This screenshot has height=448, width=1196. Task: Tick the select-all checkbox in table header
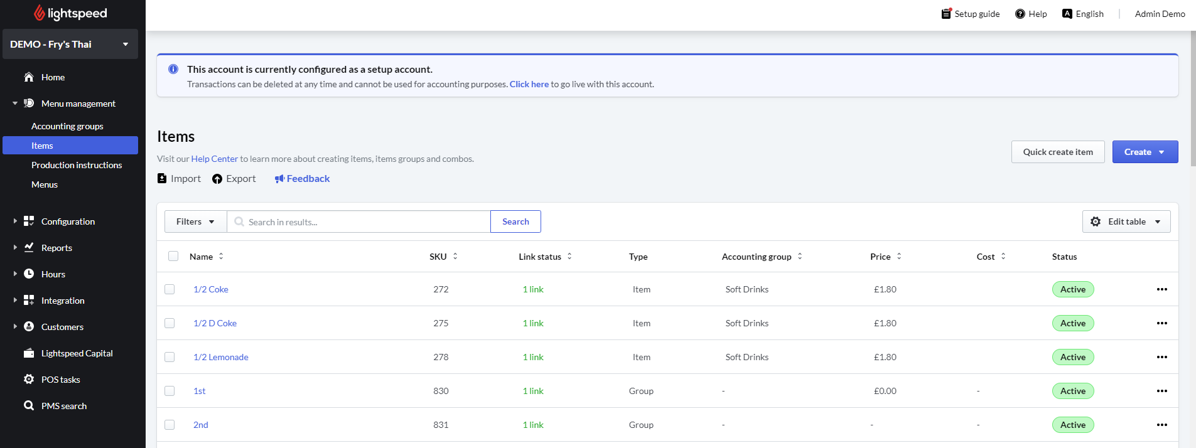[x=173, y=256]
